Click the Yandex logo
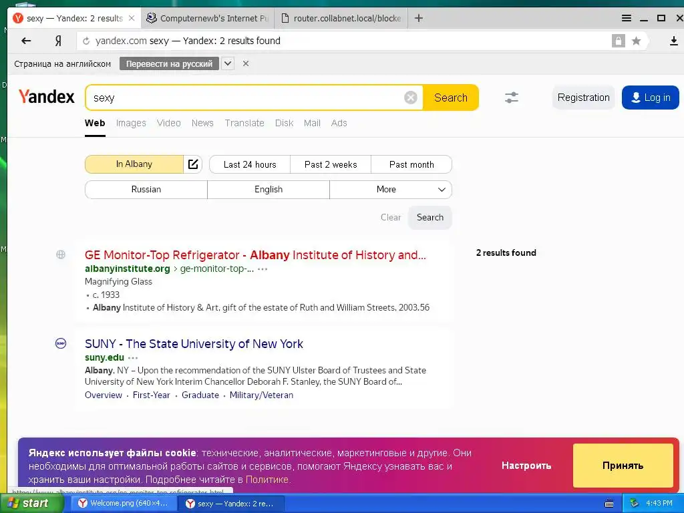 (x=47, y=96)
